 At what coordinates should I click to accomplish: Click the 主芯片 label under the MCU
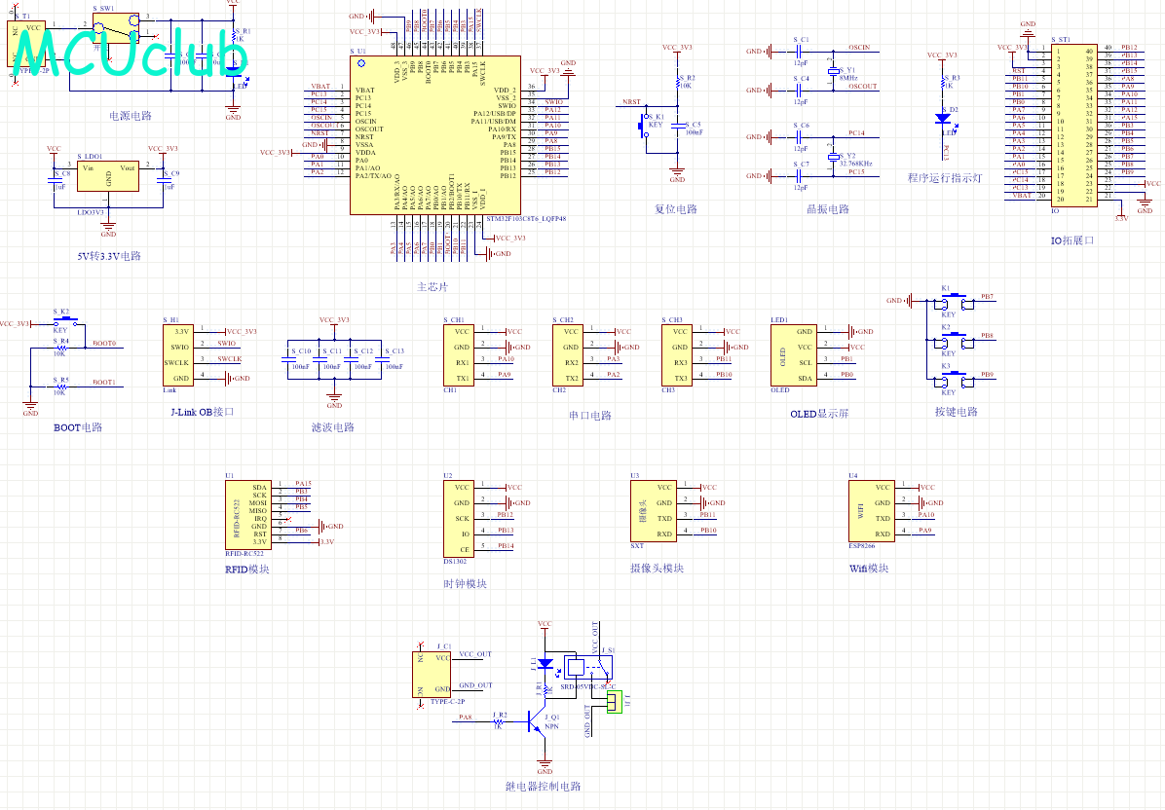tap(432, 286)
